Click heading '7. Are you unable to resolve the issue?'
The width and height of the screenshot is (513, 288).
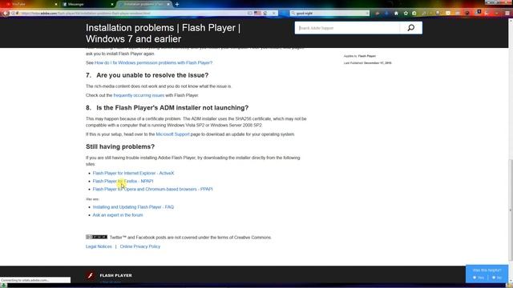(x=147, y=75)
